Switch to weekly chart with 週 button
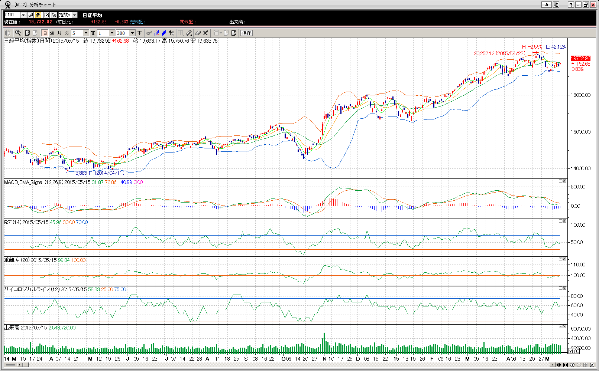The height and width of the screenshot is (371, 599). click(52, 33)
